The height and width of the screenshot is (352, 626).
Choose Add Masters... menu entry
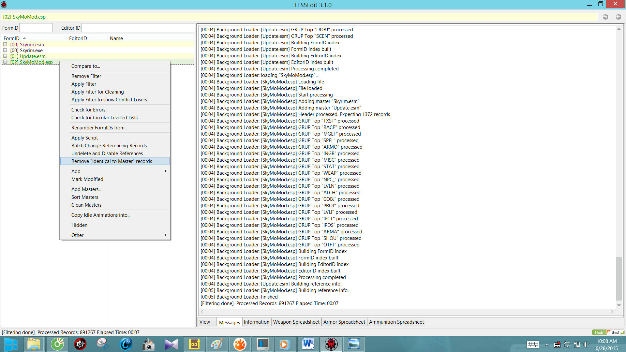coord(115,189)
